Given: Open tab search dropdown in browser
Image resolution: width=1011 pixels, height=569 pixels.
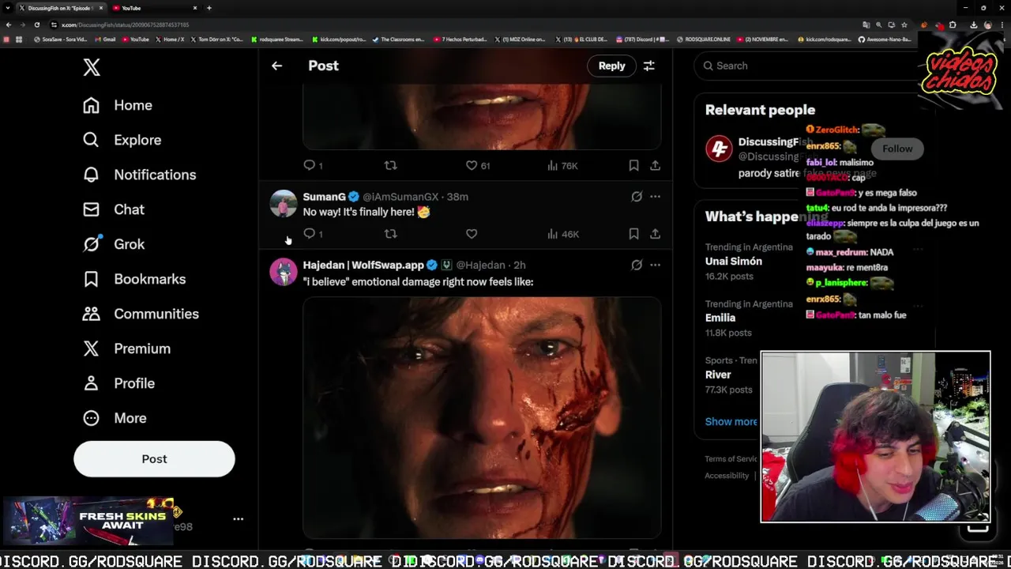Looking at the screenshot, I should [8, 8].
